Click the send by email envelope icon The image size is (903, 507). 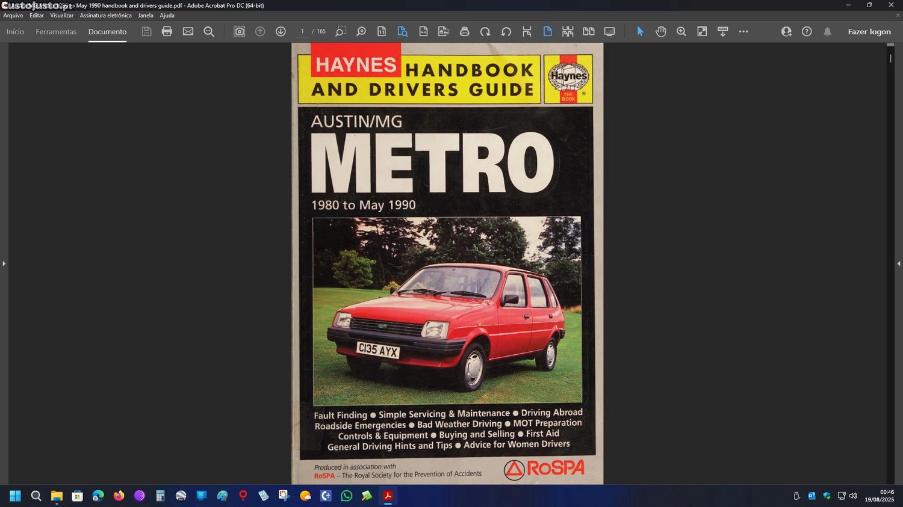(188, 31)
